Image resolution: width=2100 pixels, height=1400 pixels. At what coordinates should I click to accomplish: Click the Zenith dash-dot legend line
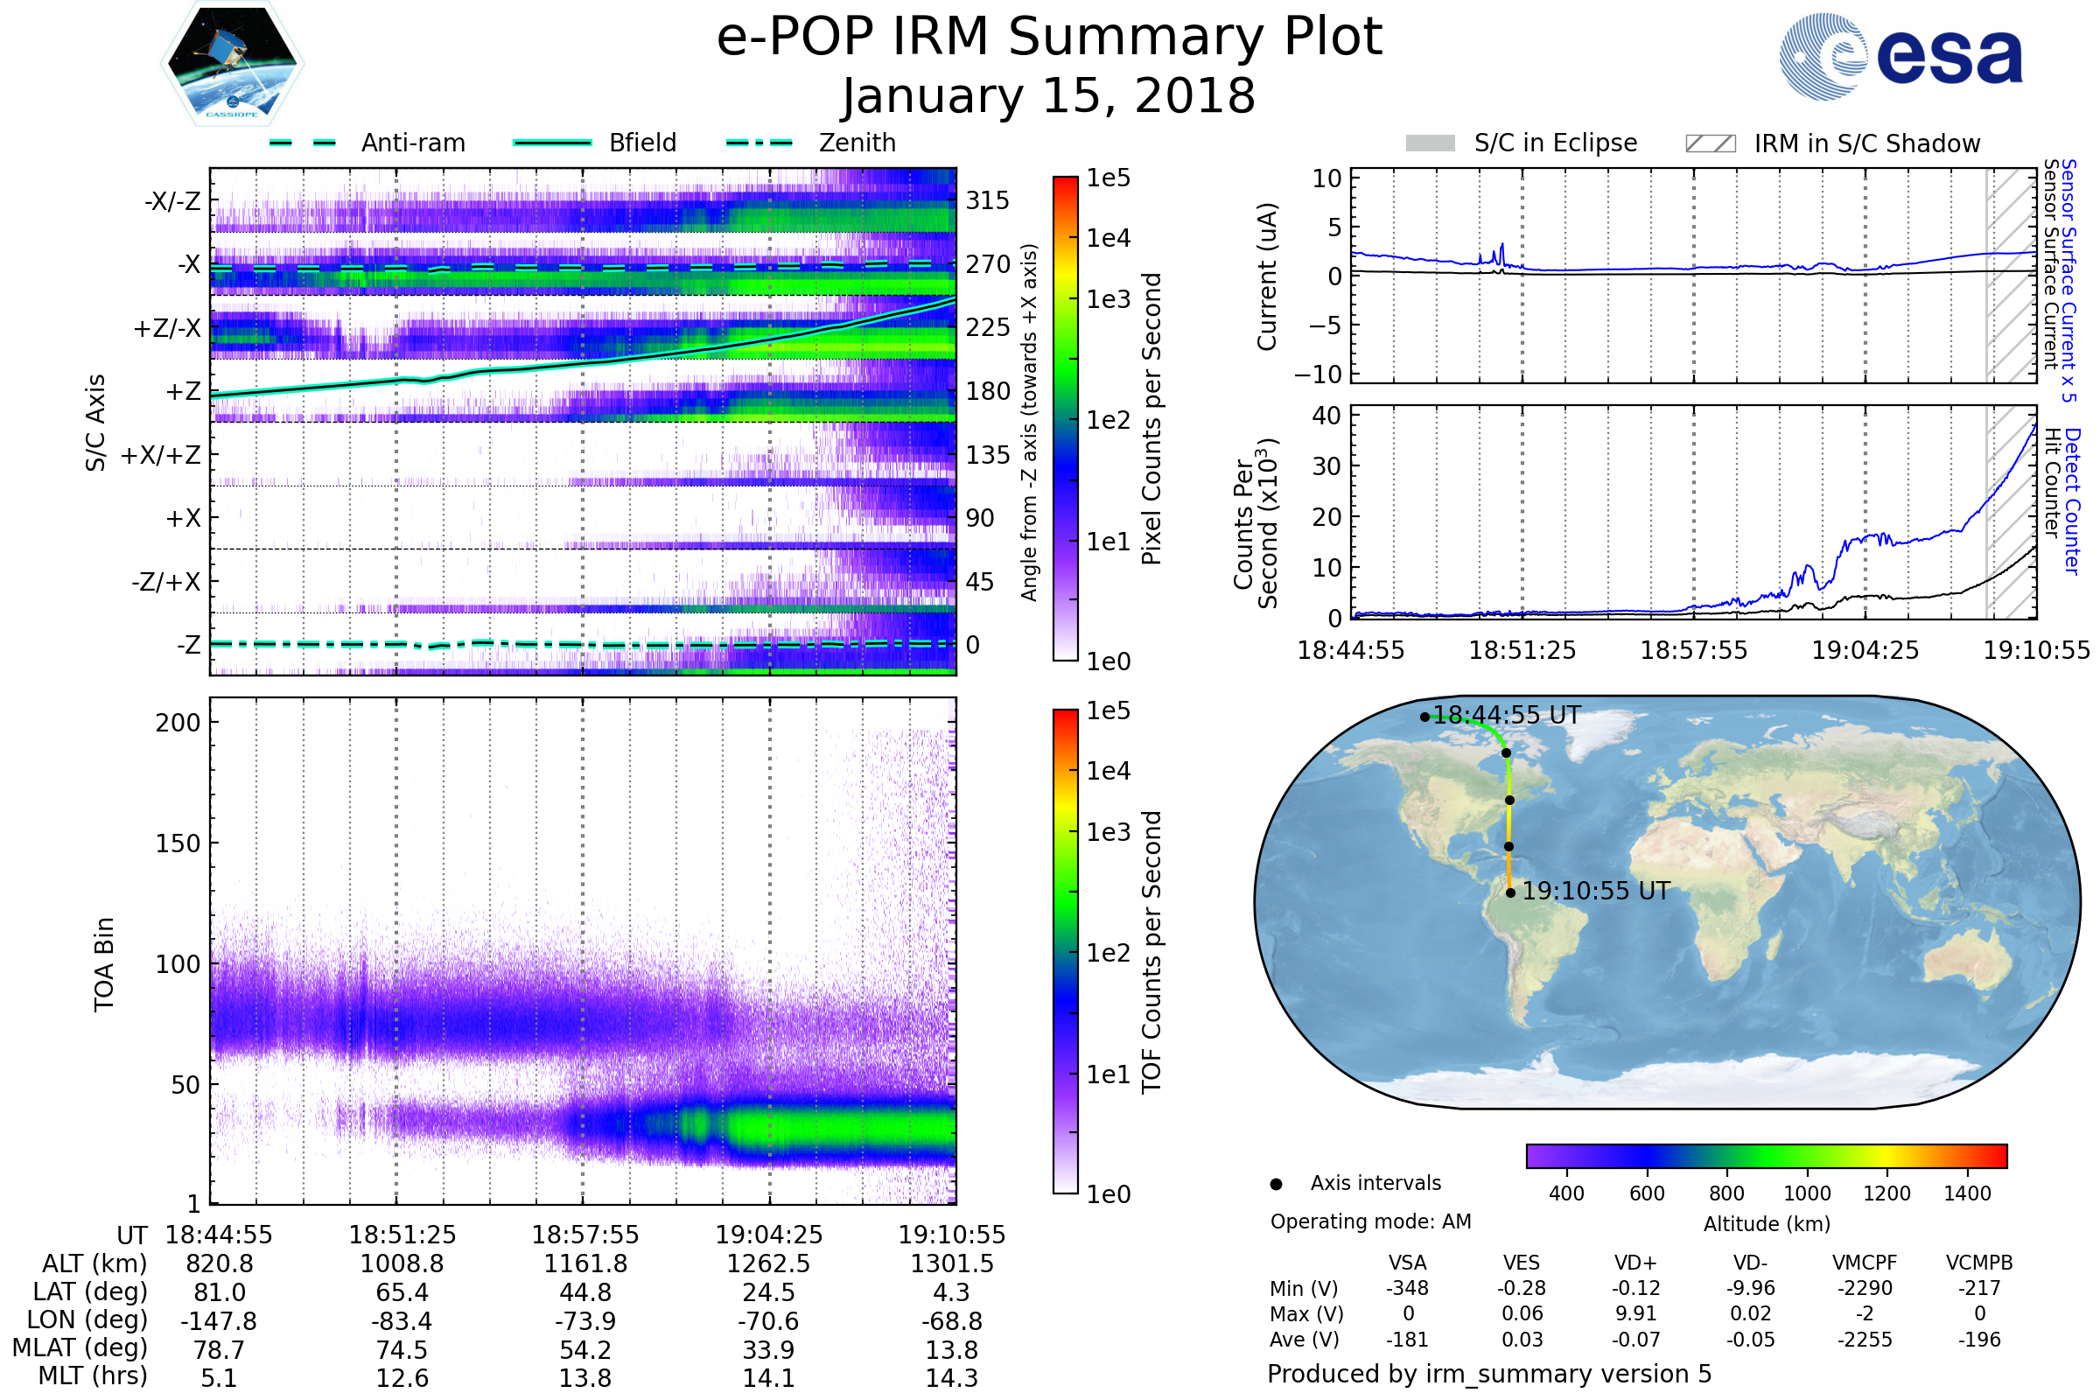759,143
